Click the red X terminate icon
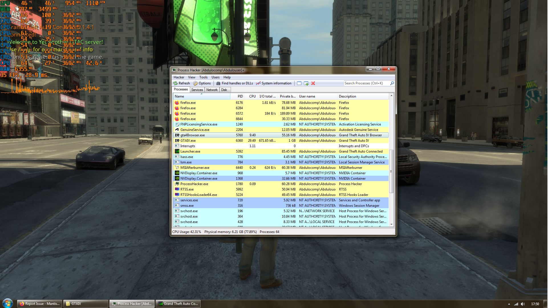Image resolution: width=548 pixels, height=308 pixels. (x=313, y=83)
